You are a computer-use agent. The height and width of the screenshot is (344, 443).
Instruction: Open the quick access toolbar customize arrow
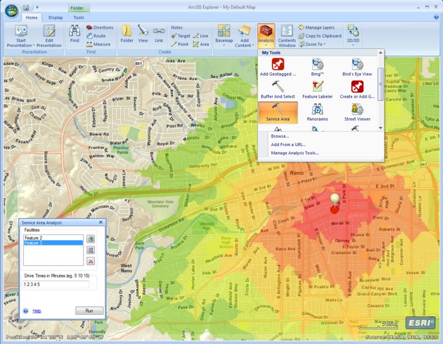37,7
